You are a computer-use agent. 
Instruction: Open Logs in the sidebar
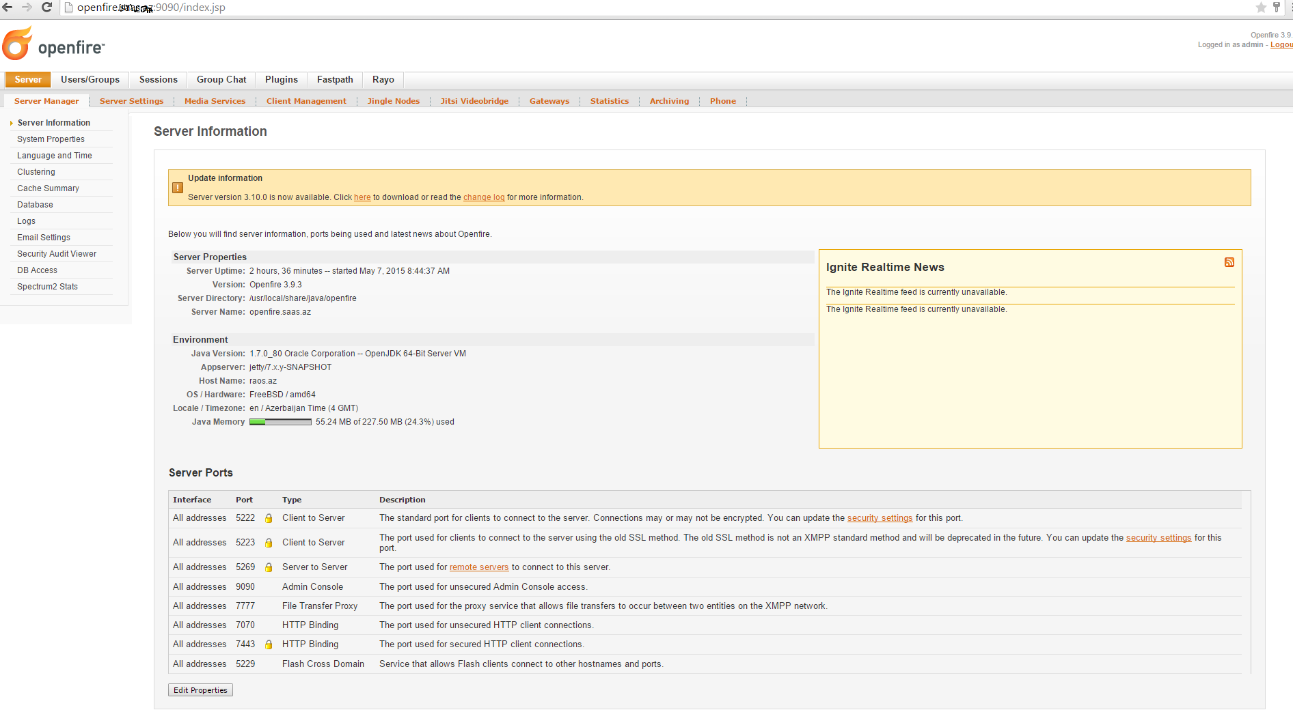coord(27,221)
